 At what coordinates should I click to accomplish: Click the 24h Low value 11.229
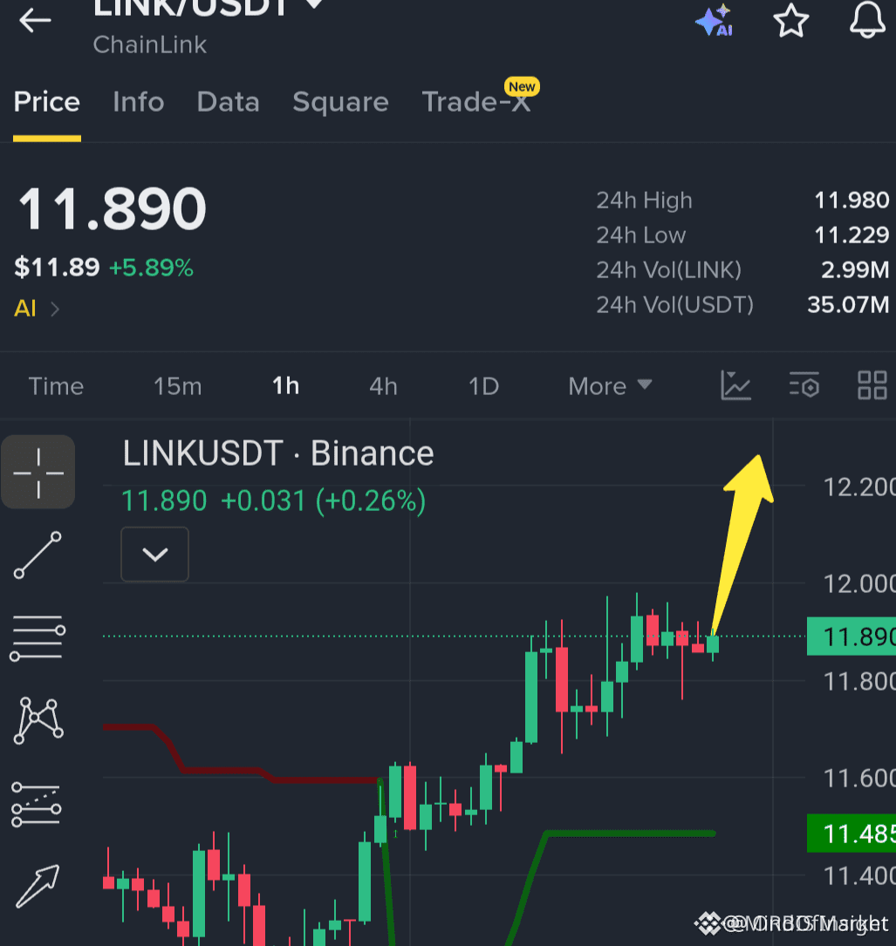pos(852,235)
